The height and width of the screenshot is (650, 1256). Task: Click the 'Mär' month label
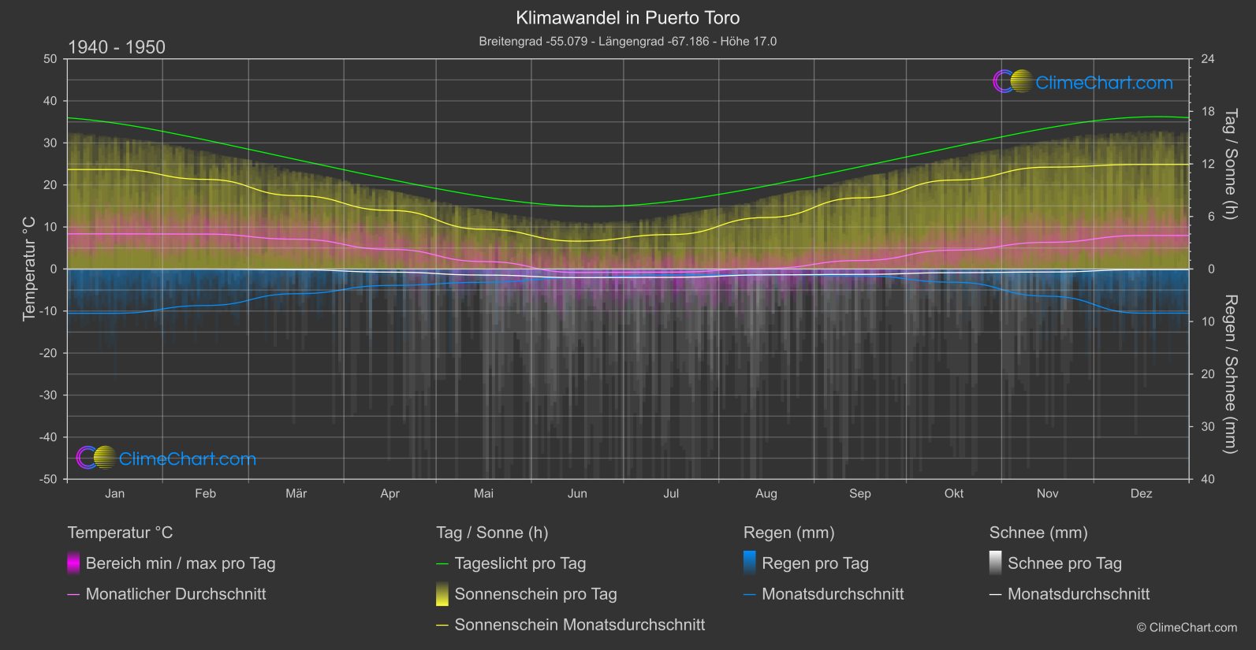coord(296,493)
